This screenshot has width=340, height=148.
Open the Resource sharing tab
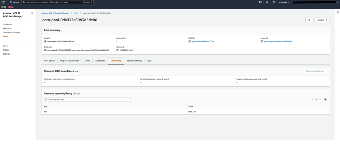134,61
